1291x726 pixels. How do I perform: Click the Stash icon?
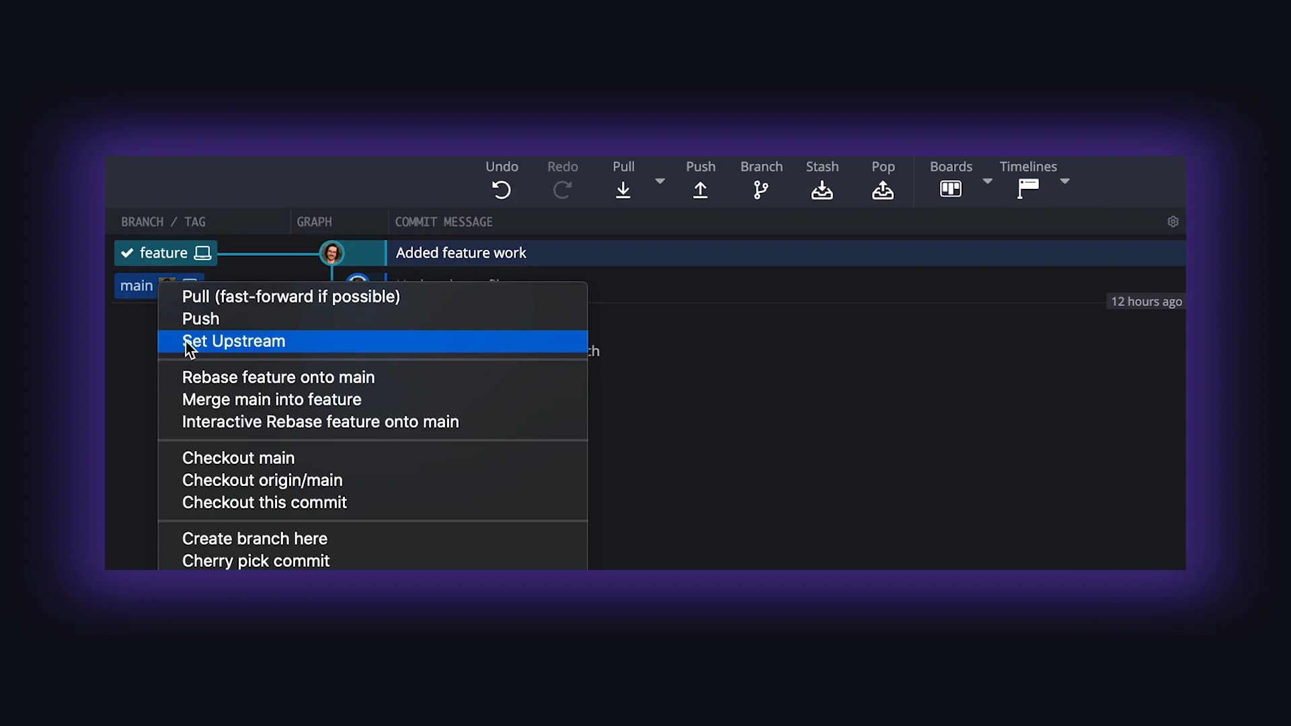(822, 190)
